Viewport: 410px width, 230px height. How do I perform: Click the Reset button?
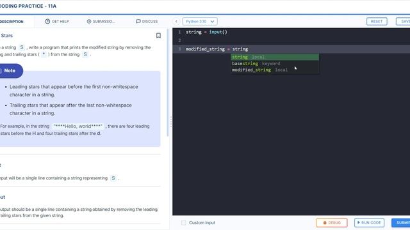377,21
